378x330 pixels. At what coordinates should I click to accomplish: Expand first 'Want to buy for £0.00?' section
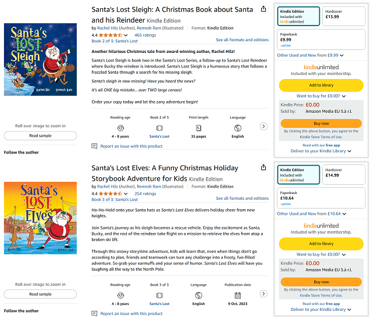point(322,95)
